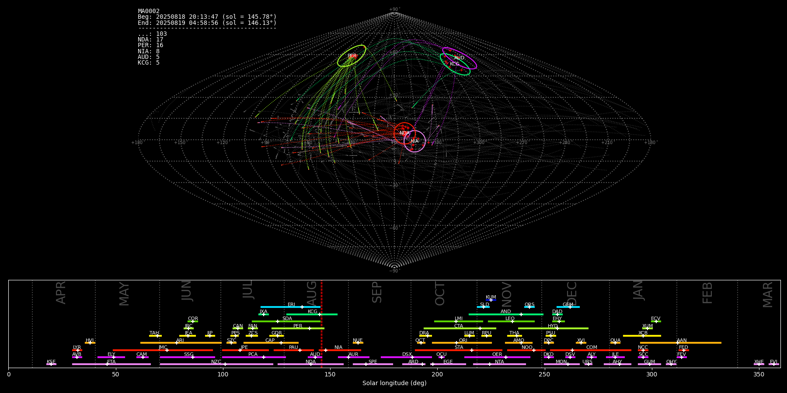Click the KUM shower bar on timeline
This screenshot has width=787, height=393.
491,300
